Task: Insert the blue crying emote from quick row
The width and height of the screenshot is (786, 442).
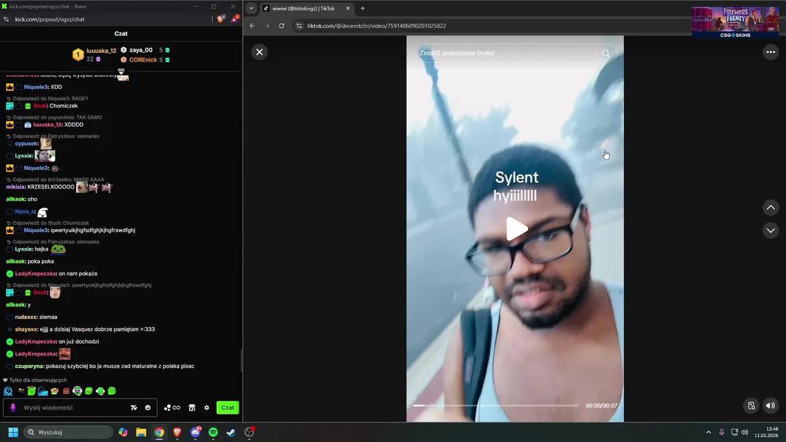Action: point(43,390)
